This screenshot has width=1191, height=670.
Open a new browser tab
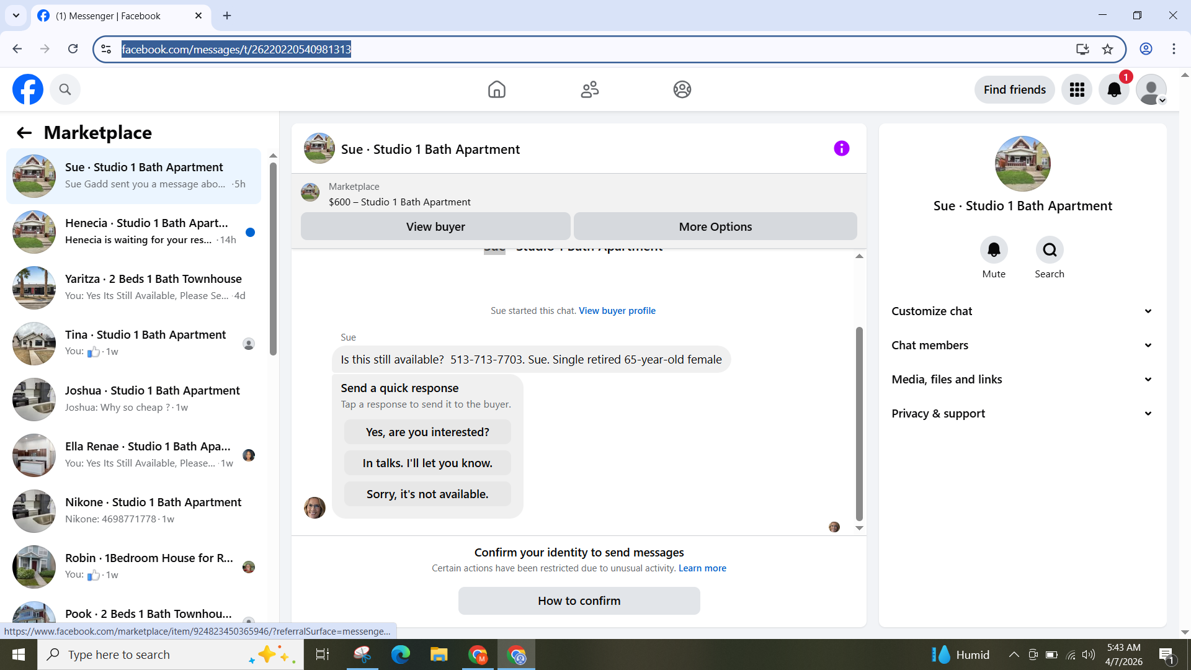[227, 16]
